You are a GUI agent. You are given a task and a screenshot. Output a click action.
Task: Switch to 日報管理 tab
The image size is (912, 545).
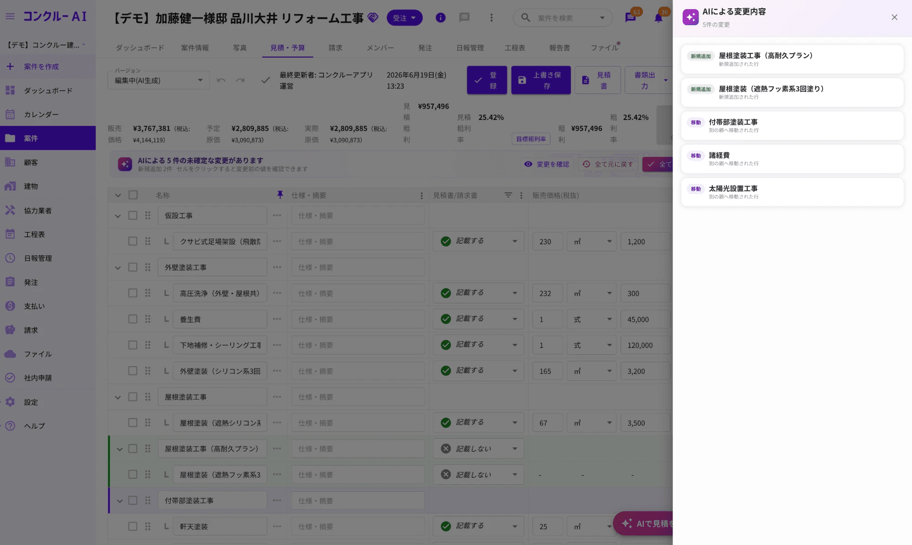(x=470, y=48)
